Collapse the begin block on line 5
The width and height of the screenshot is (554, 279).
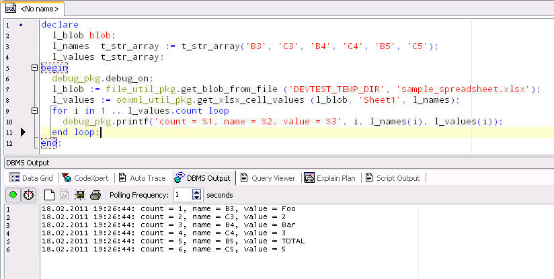click(x=35, y=67)
